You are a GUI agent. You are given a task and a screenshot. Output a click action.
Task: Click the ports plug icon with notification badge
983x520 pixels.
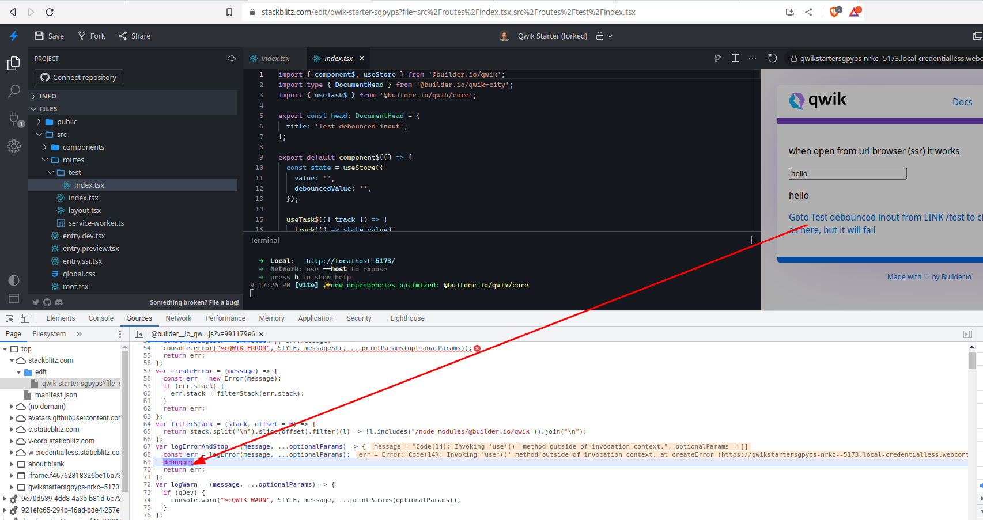14,119
